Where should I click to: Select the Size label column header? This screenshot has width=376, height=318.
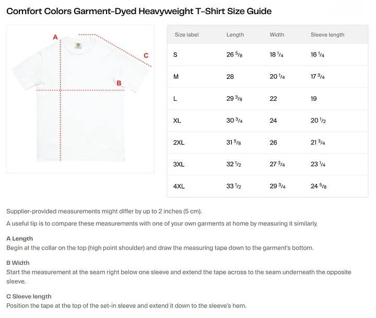click(186, 35)
